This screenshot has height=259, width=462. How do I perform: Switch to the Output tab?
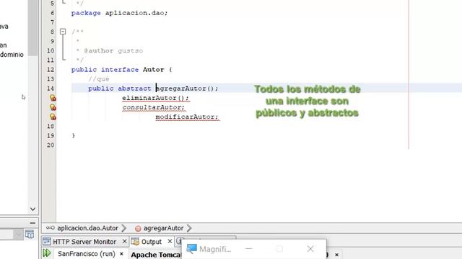click(152, 242)
